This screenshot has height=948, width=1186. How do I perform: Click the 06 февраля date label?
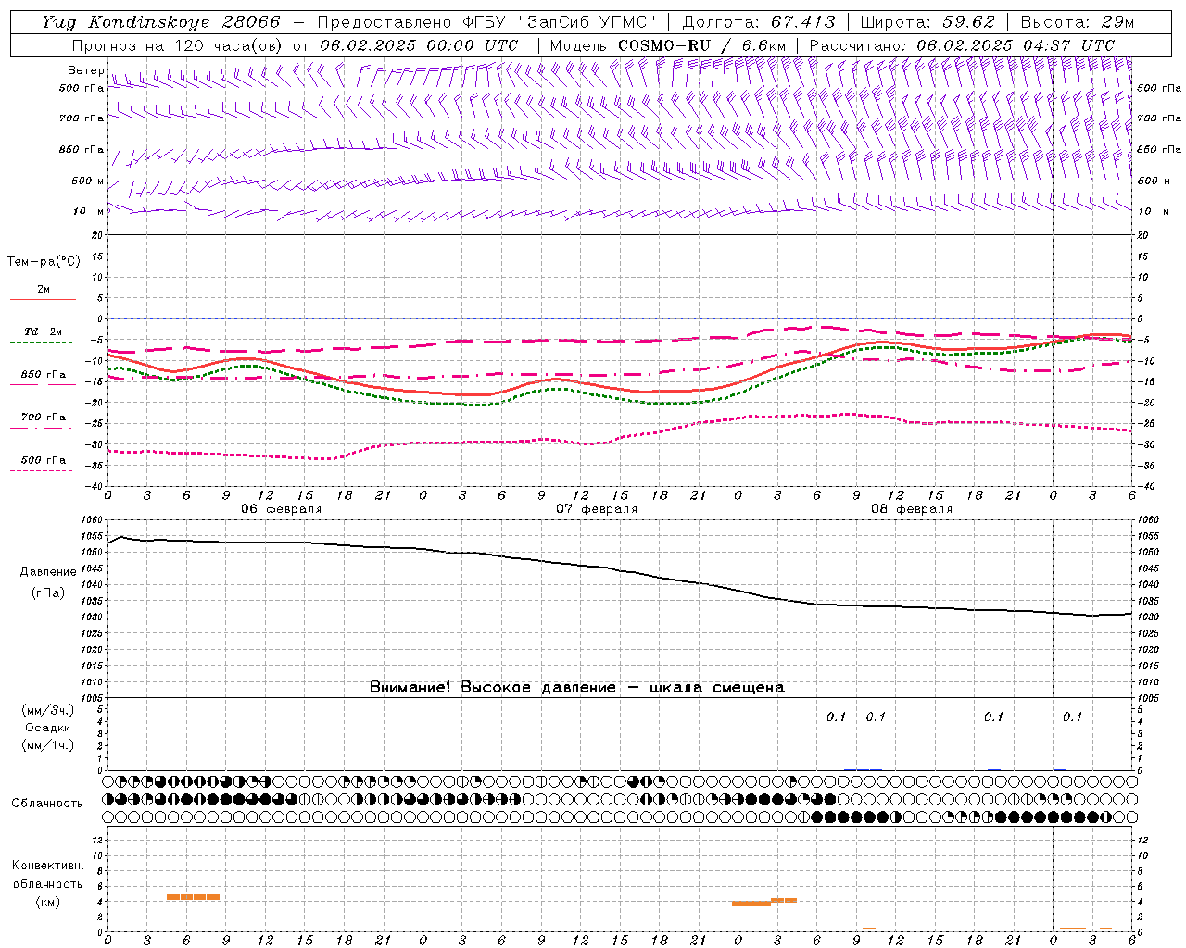point(282,509)
